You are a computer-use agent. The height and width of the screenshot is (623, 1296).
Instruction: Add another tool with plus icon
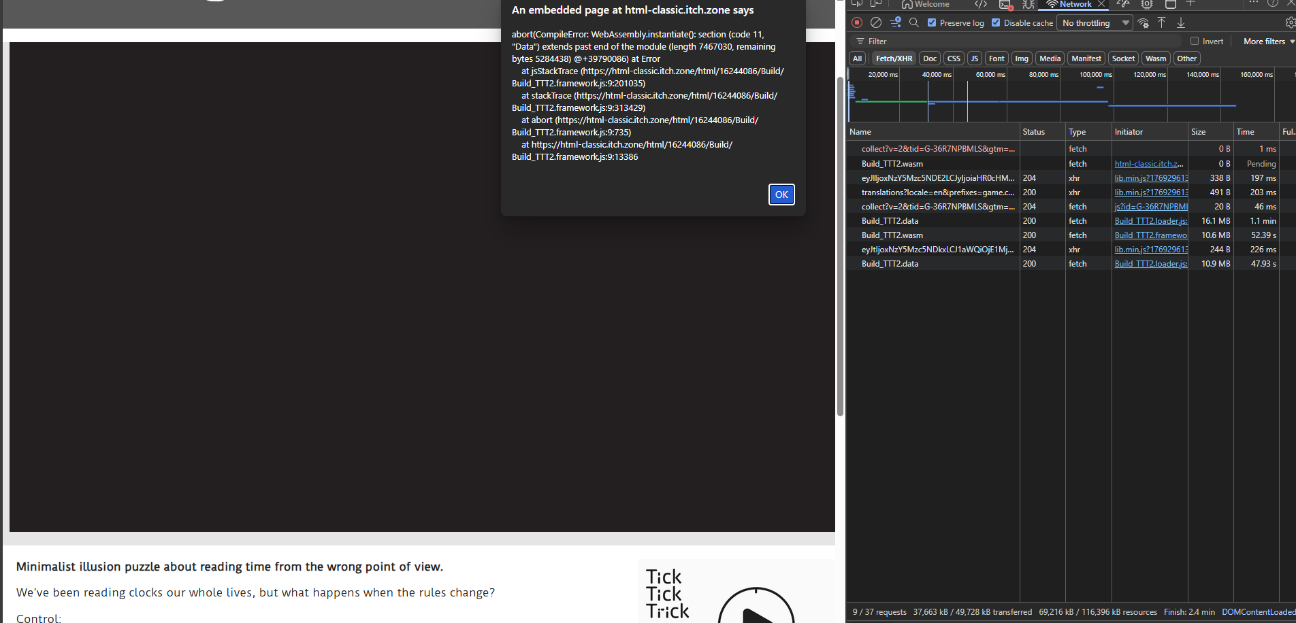point(1190,3)
